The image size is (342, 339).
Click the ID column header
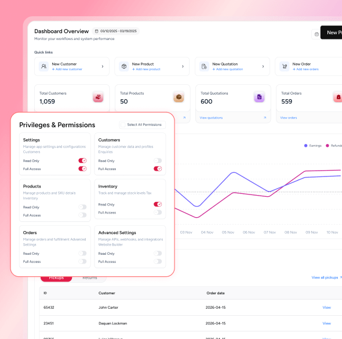pyautogui.click(x=45, y=293)
